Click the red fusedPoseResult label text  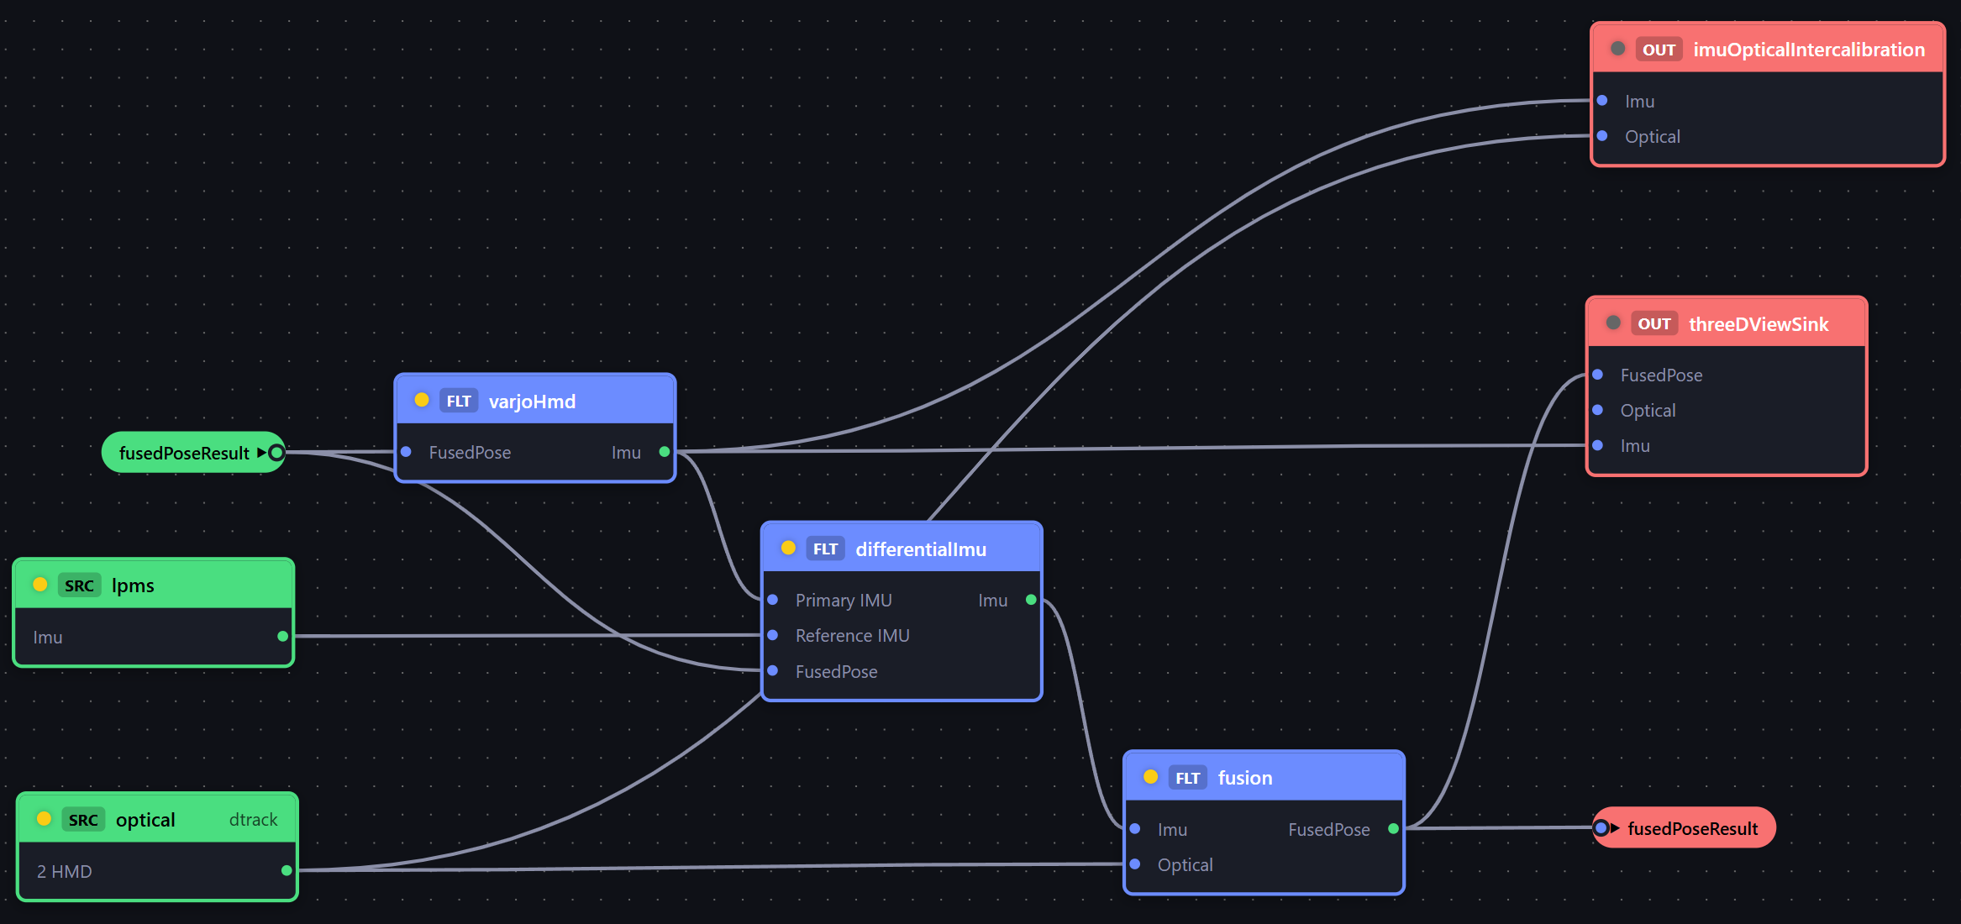click(x=1693, y=829)
